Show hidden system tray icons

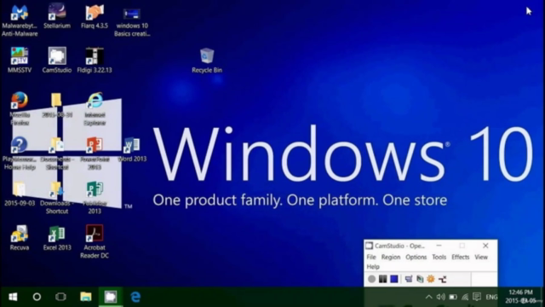(429, 297)
